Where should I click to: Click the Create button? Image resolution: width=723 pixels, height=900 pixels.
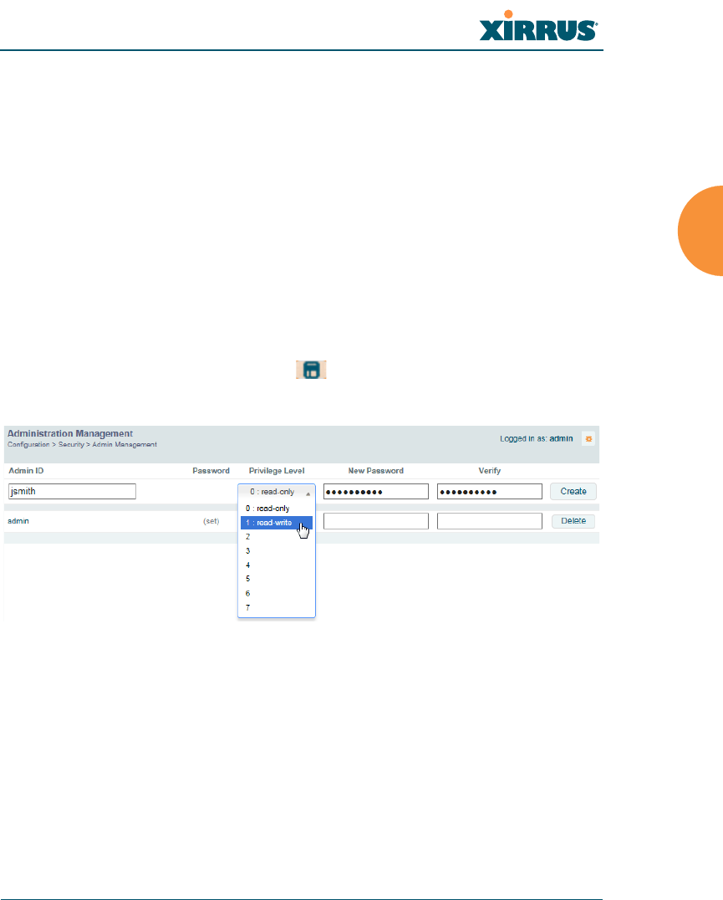(573, 491)
